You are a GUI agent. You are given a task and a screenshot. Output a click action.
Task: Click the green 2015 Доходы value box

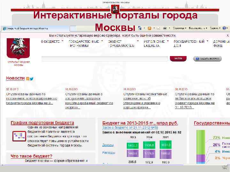pyautogui.click(x=165, y=145)
